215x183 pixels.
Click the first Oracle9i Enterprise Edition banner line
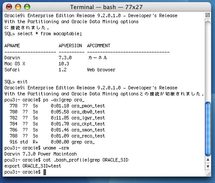tap(91, 15)
